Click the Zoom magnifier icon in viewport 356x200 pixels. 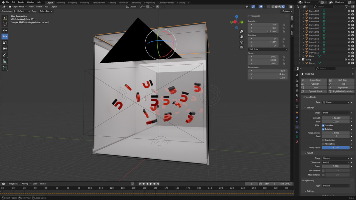241,32
